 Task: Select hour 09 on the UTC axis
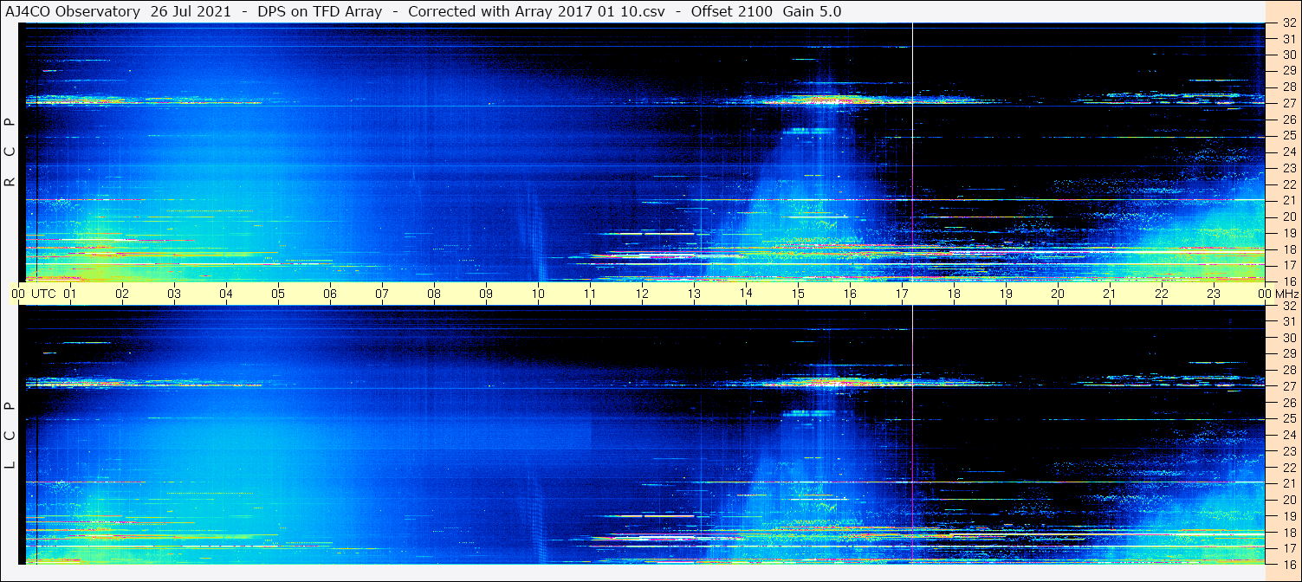click(x=486, y=294)
